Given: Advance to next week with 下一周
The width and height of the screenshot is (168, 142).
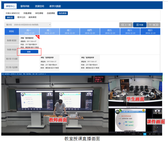Looking at the screenshot, I should click(x=154, y=25).
